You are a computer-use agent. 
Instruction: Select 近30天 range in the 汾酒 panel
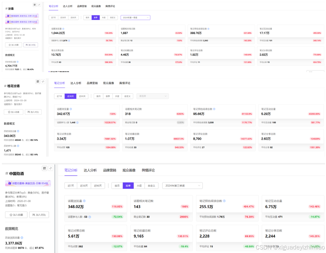coord(63,17)
